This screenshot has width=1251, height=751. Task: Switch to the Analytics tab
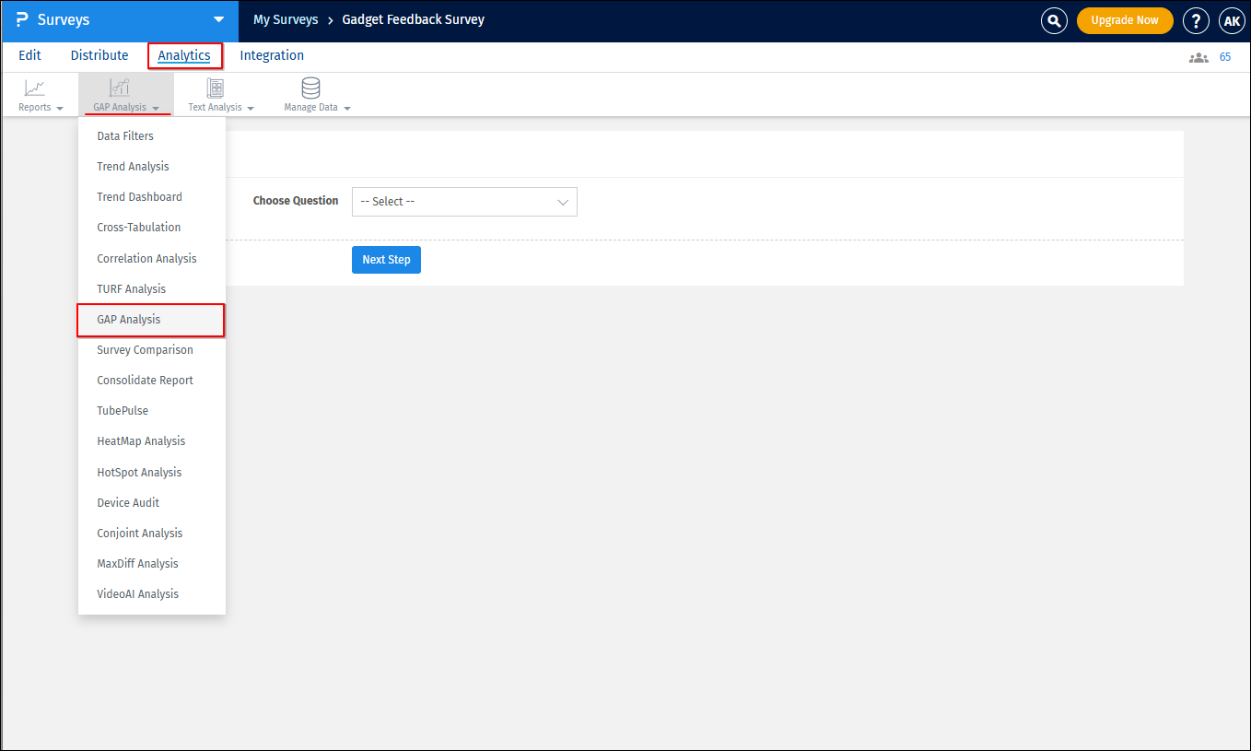184,55
